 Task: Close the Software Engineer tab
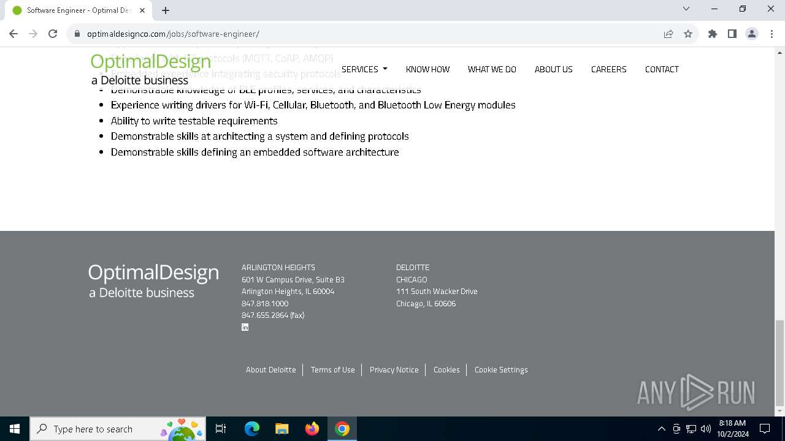click(143, 10)
